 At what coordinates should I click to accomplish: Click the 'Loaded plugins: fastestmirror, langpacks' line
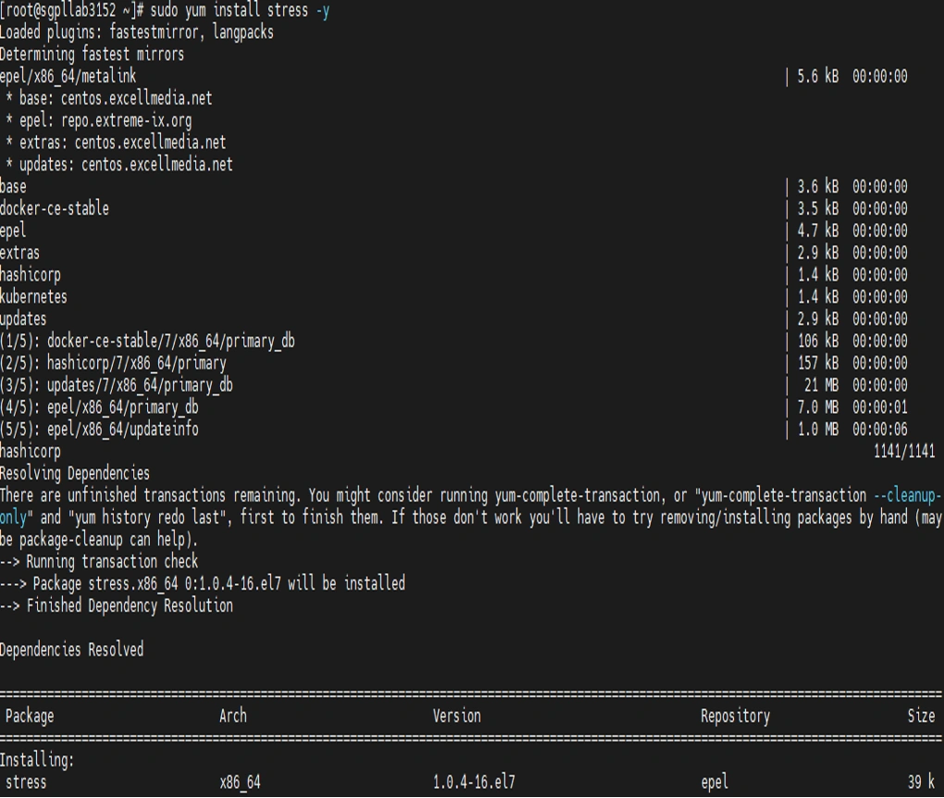137,31
